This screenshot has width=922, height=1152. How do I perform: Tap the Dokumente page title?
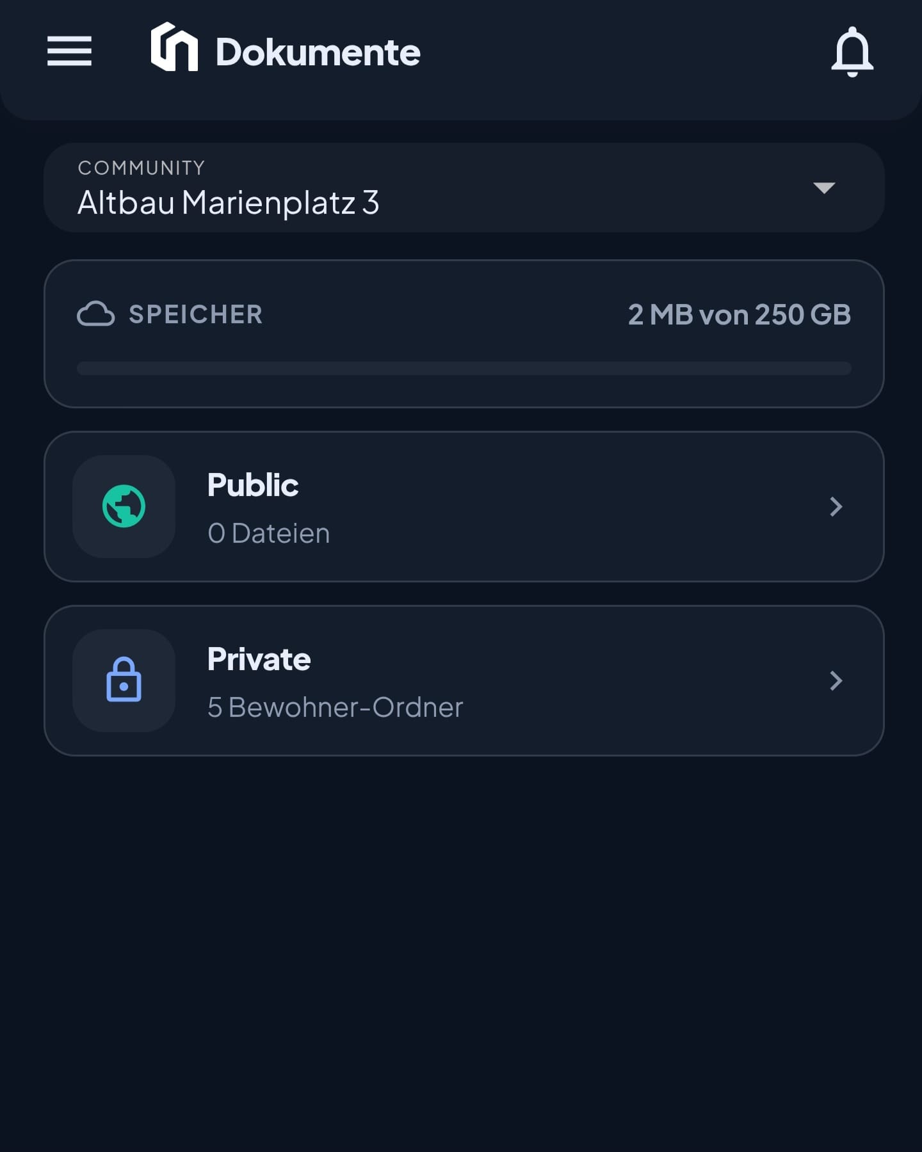click(318, 52)
